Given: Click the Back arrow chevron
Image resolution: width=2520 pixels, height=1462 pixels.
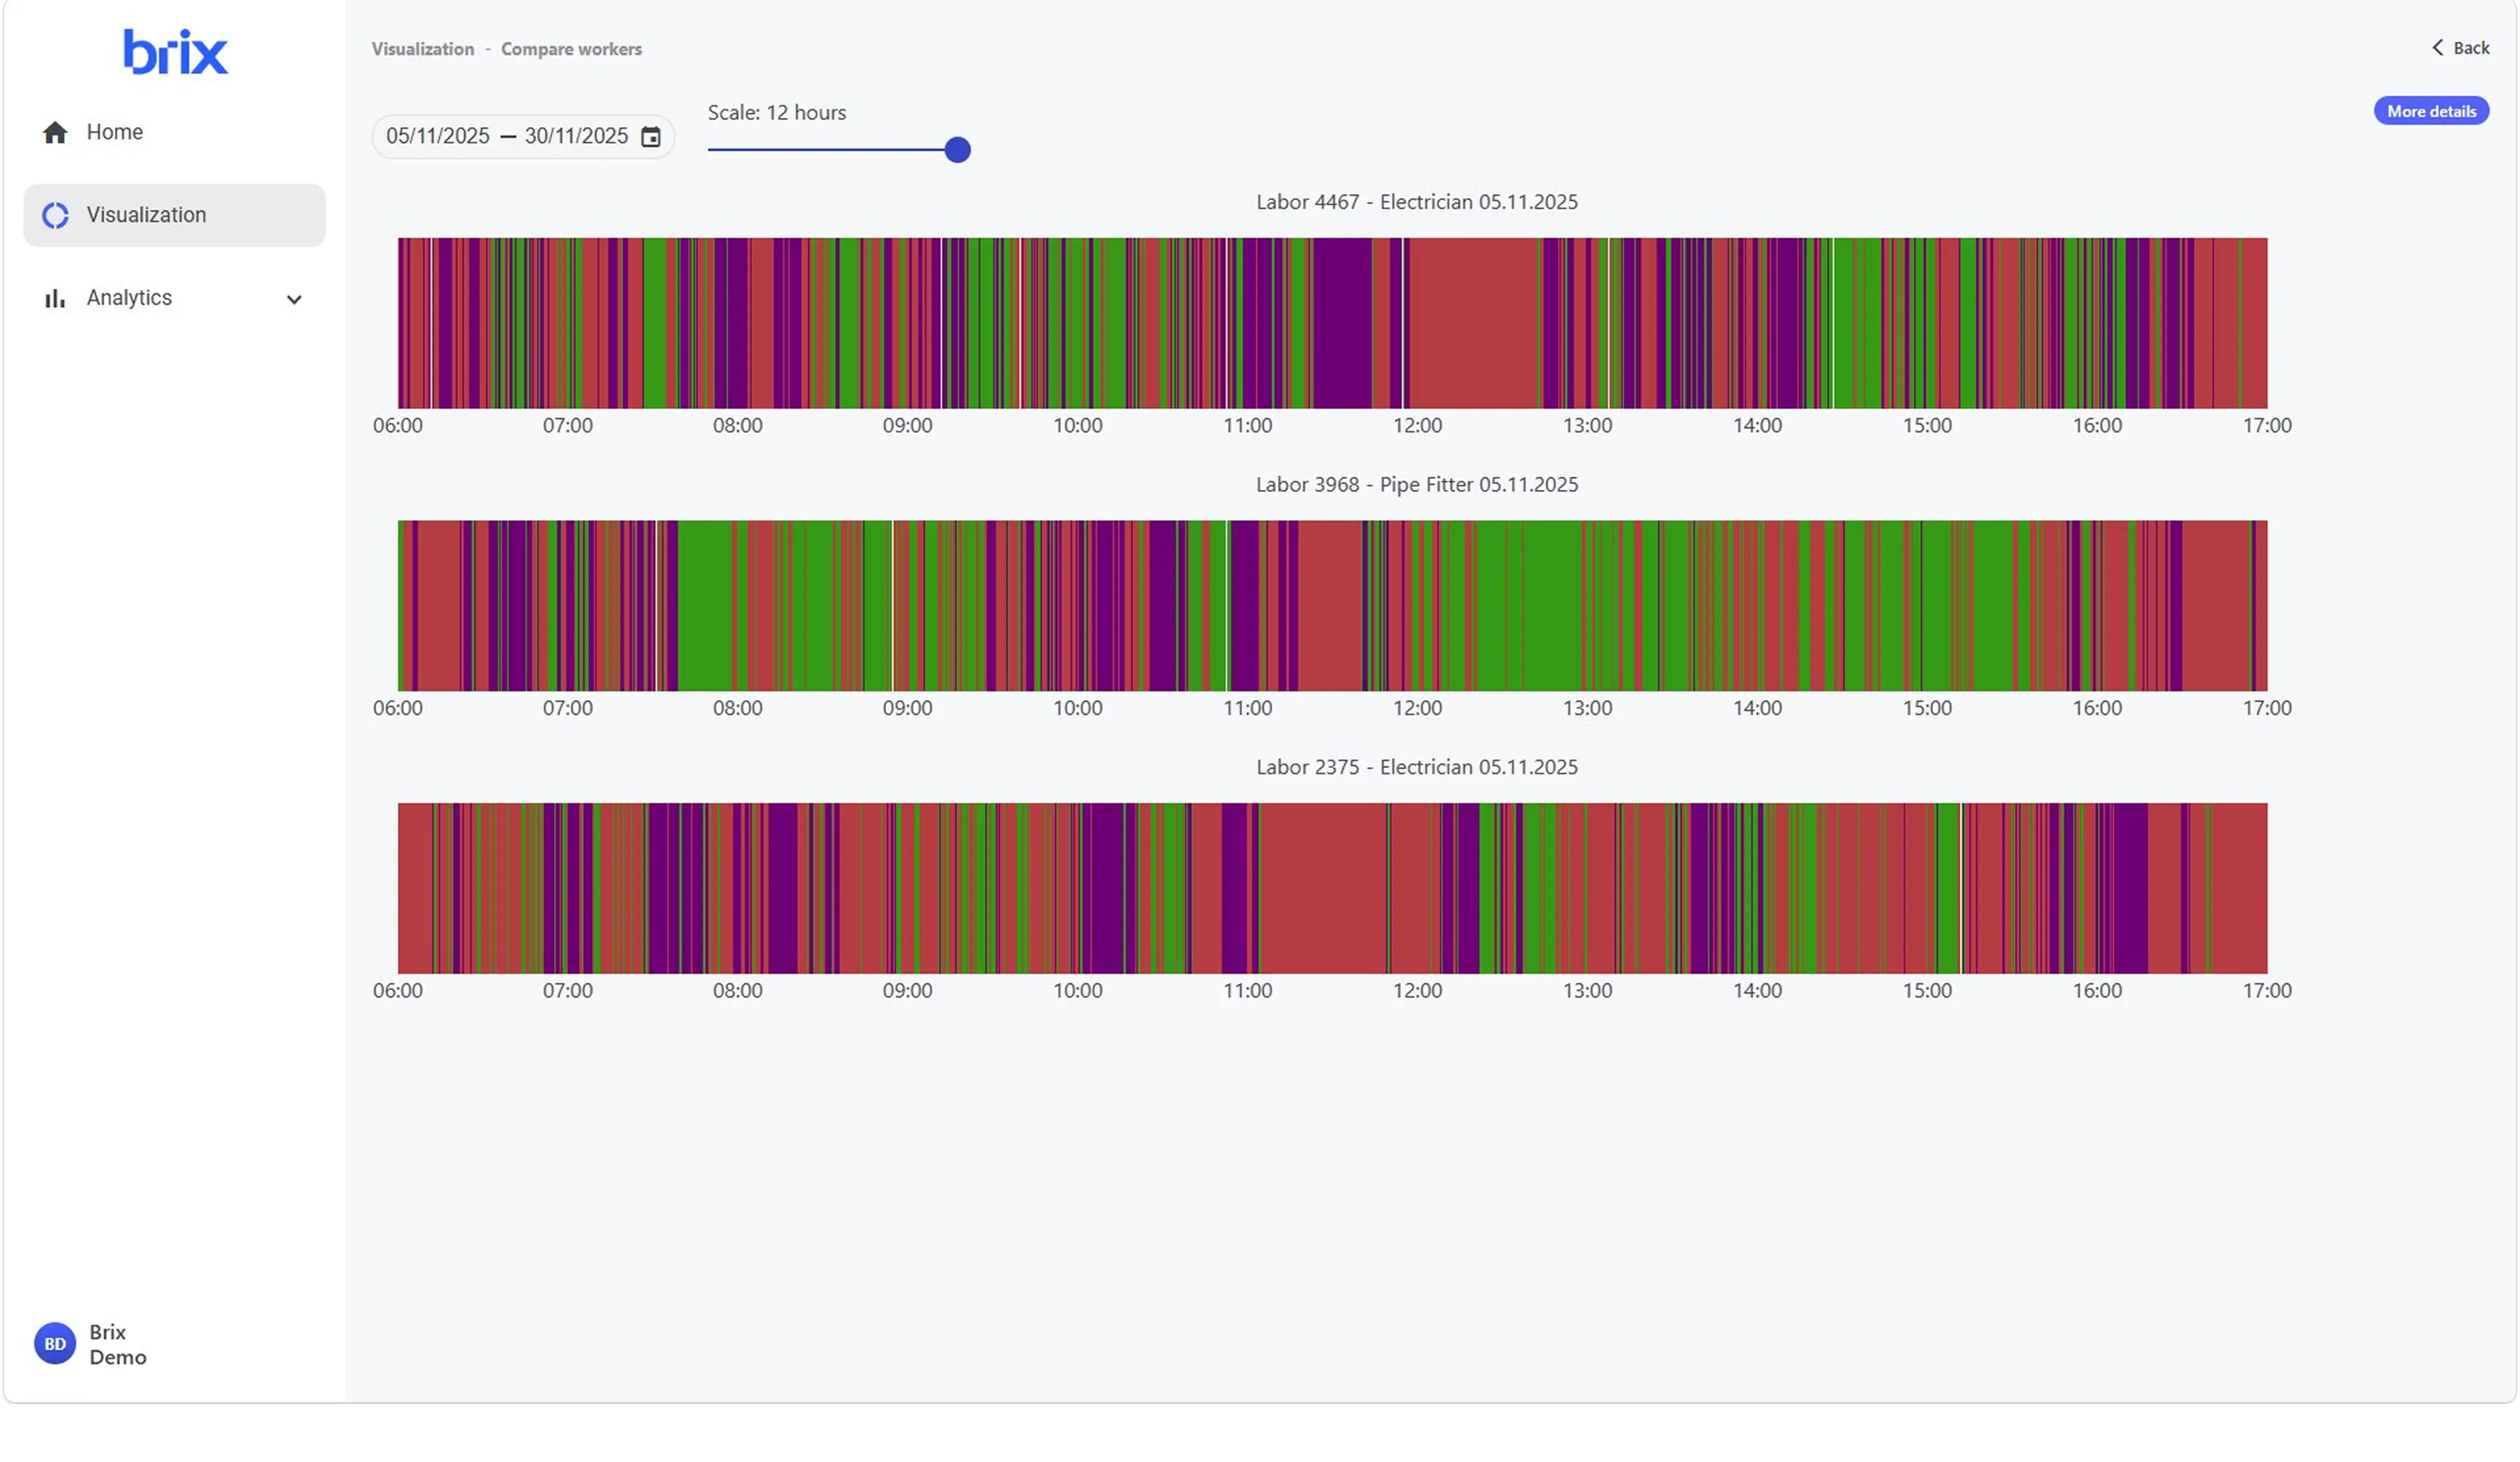Looking at the screenshot, I should [2437, 47].
